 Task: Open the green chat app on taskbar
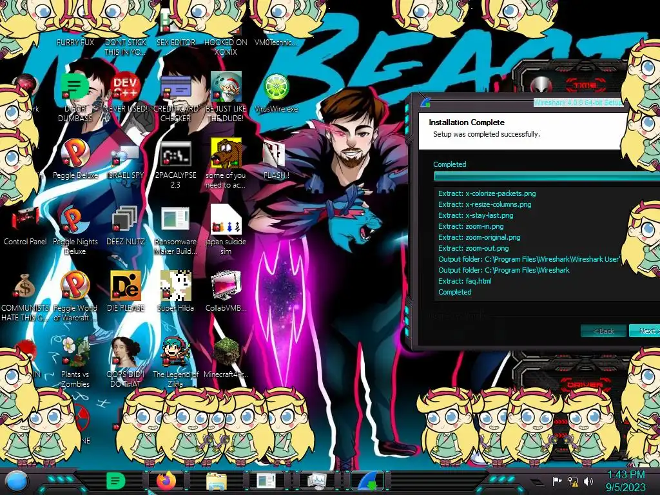click(x=115, y=481)
